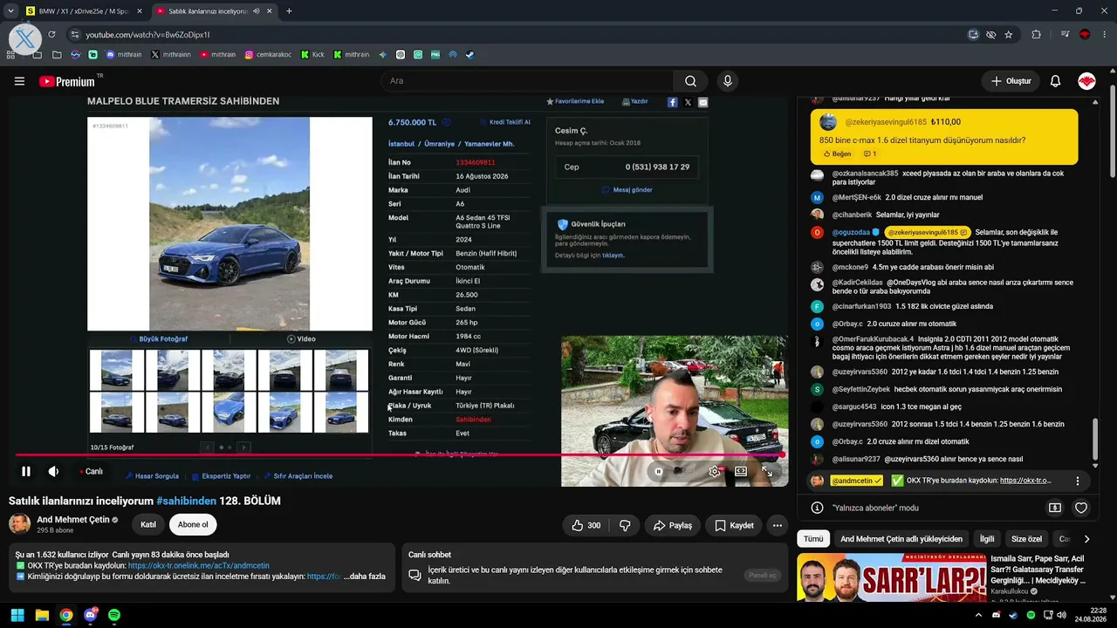Open the X mithrainn bookmark
This screenshot has height=628, width=1117.
click(x=170, y=55)
